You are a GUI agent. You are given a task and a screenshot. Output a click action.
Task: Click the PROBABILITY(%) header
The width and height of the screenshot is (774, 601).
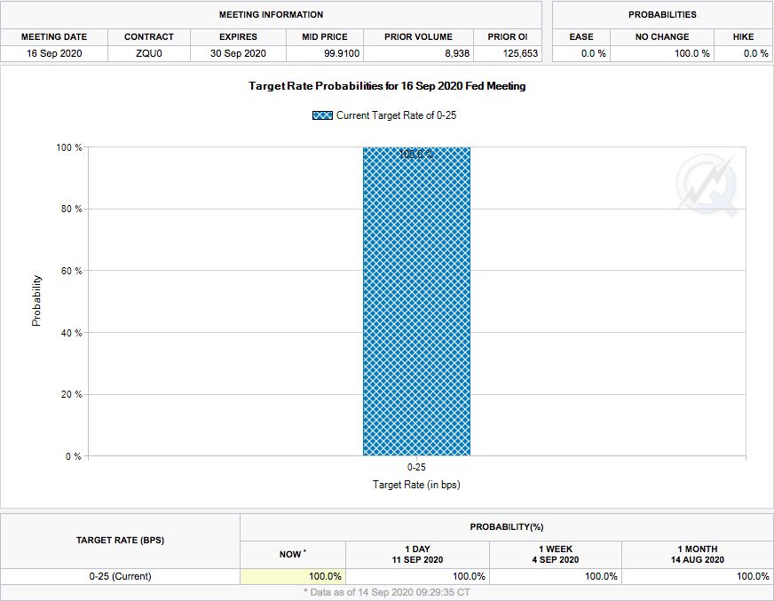coord(507,527)
